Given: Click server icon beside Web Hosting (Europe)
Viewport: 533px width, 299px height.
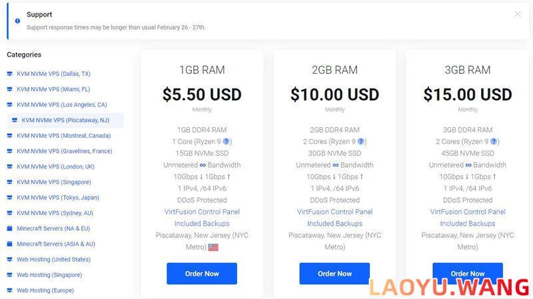Looking at the screenshot, I should [9, 290].
